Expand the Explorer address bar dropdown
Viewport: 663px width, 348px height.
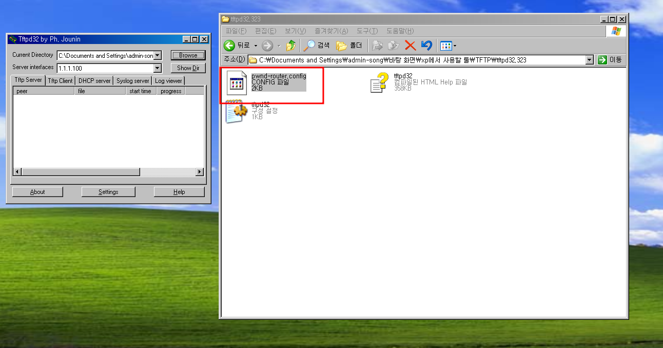(590, 60)
